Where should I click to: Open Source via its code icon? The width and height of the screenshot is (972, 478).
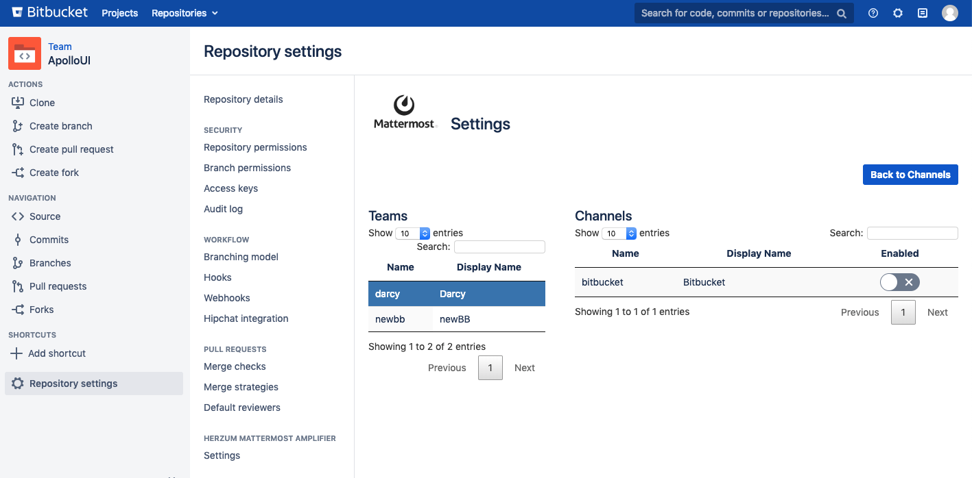pyautogui.click(x=18, y=216)
